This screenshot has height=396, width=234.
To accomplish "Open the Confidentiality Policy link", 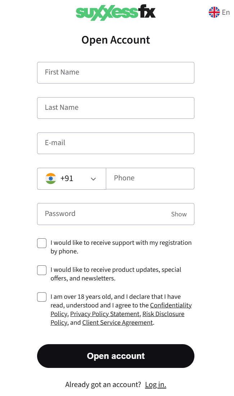I will tap(171, 305).
